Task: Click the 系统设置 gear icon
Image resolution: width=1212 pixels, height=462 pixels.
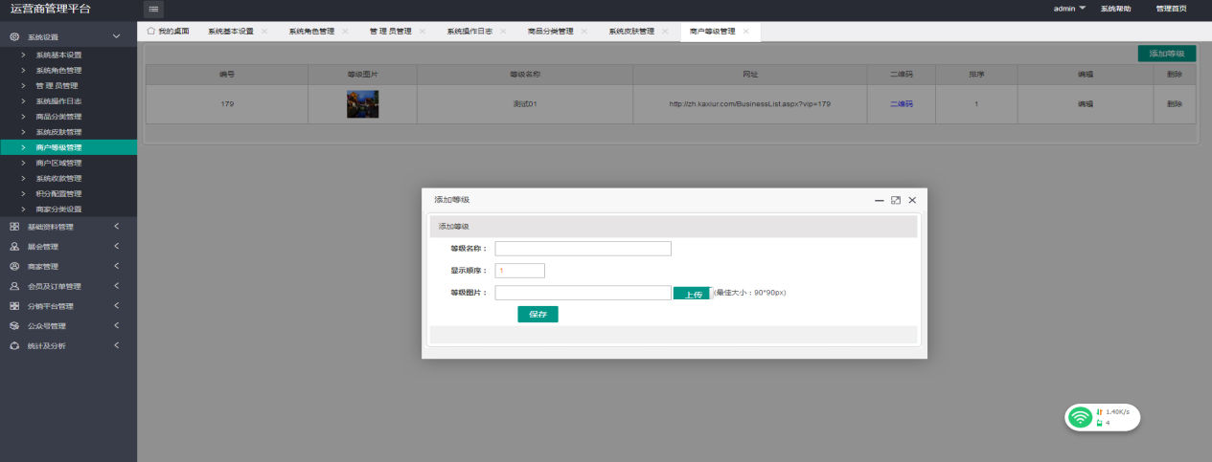Action: [x=14, y=36]
